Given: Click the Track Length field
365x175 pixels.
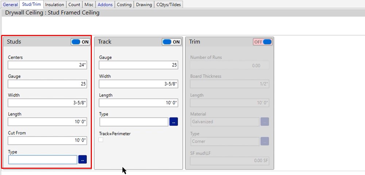Looking at the screenshot, I should 138,103.
